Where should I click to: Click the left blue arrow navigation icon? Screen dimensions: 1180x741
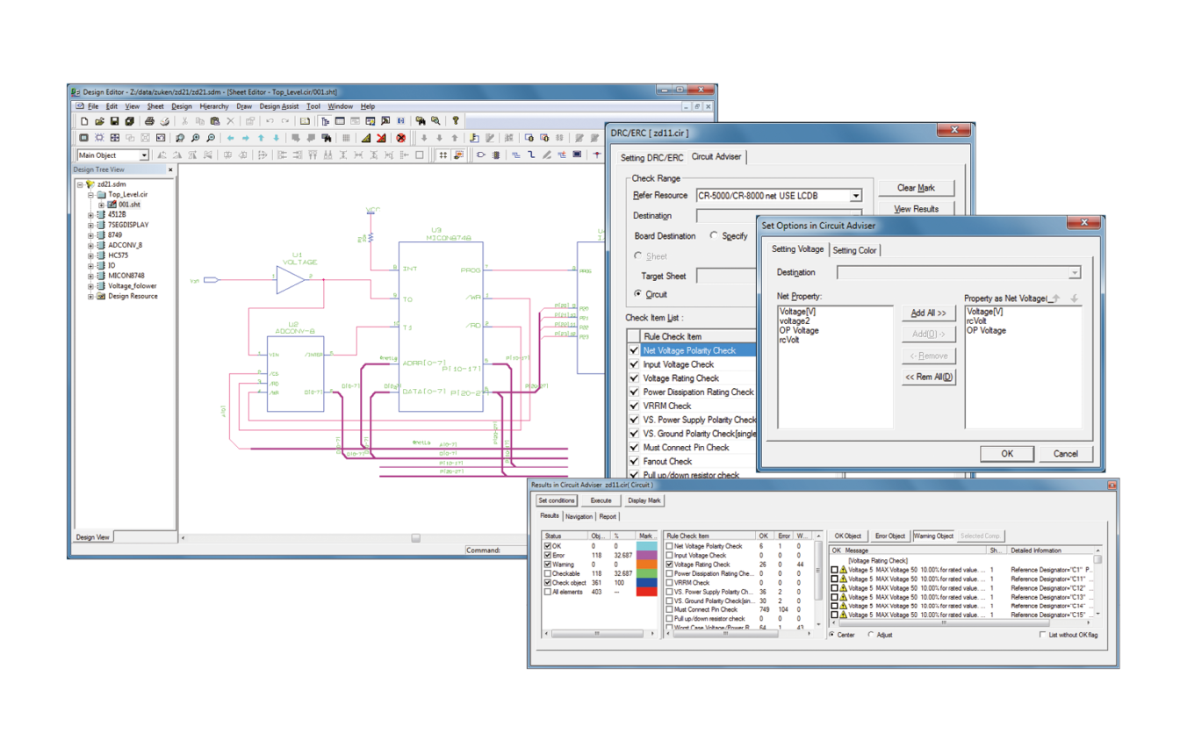coord(231,138)
